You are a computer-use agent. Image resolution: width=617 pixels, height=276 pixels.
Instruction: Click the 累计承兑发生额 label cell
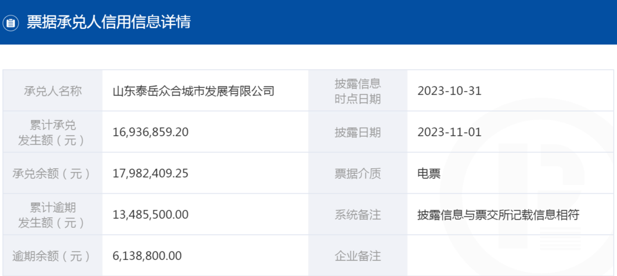pos(53,132)
